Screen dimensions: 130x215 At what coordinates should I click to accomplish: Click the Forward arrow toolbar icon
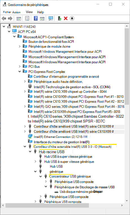10,18
